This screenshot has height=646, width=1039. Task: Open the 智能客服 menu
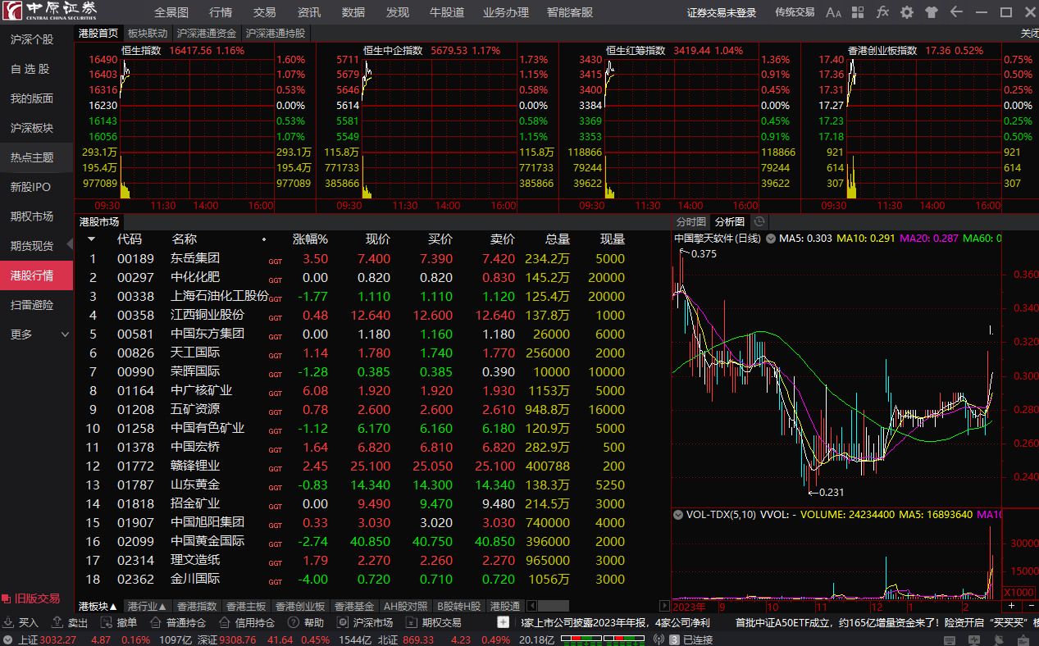click(x=570, y=12)
